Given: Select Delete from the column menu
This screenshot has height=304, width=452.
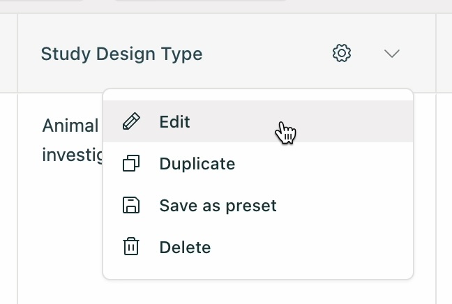Looking at the screenshot, I should coord(258,247).
